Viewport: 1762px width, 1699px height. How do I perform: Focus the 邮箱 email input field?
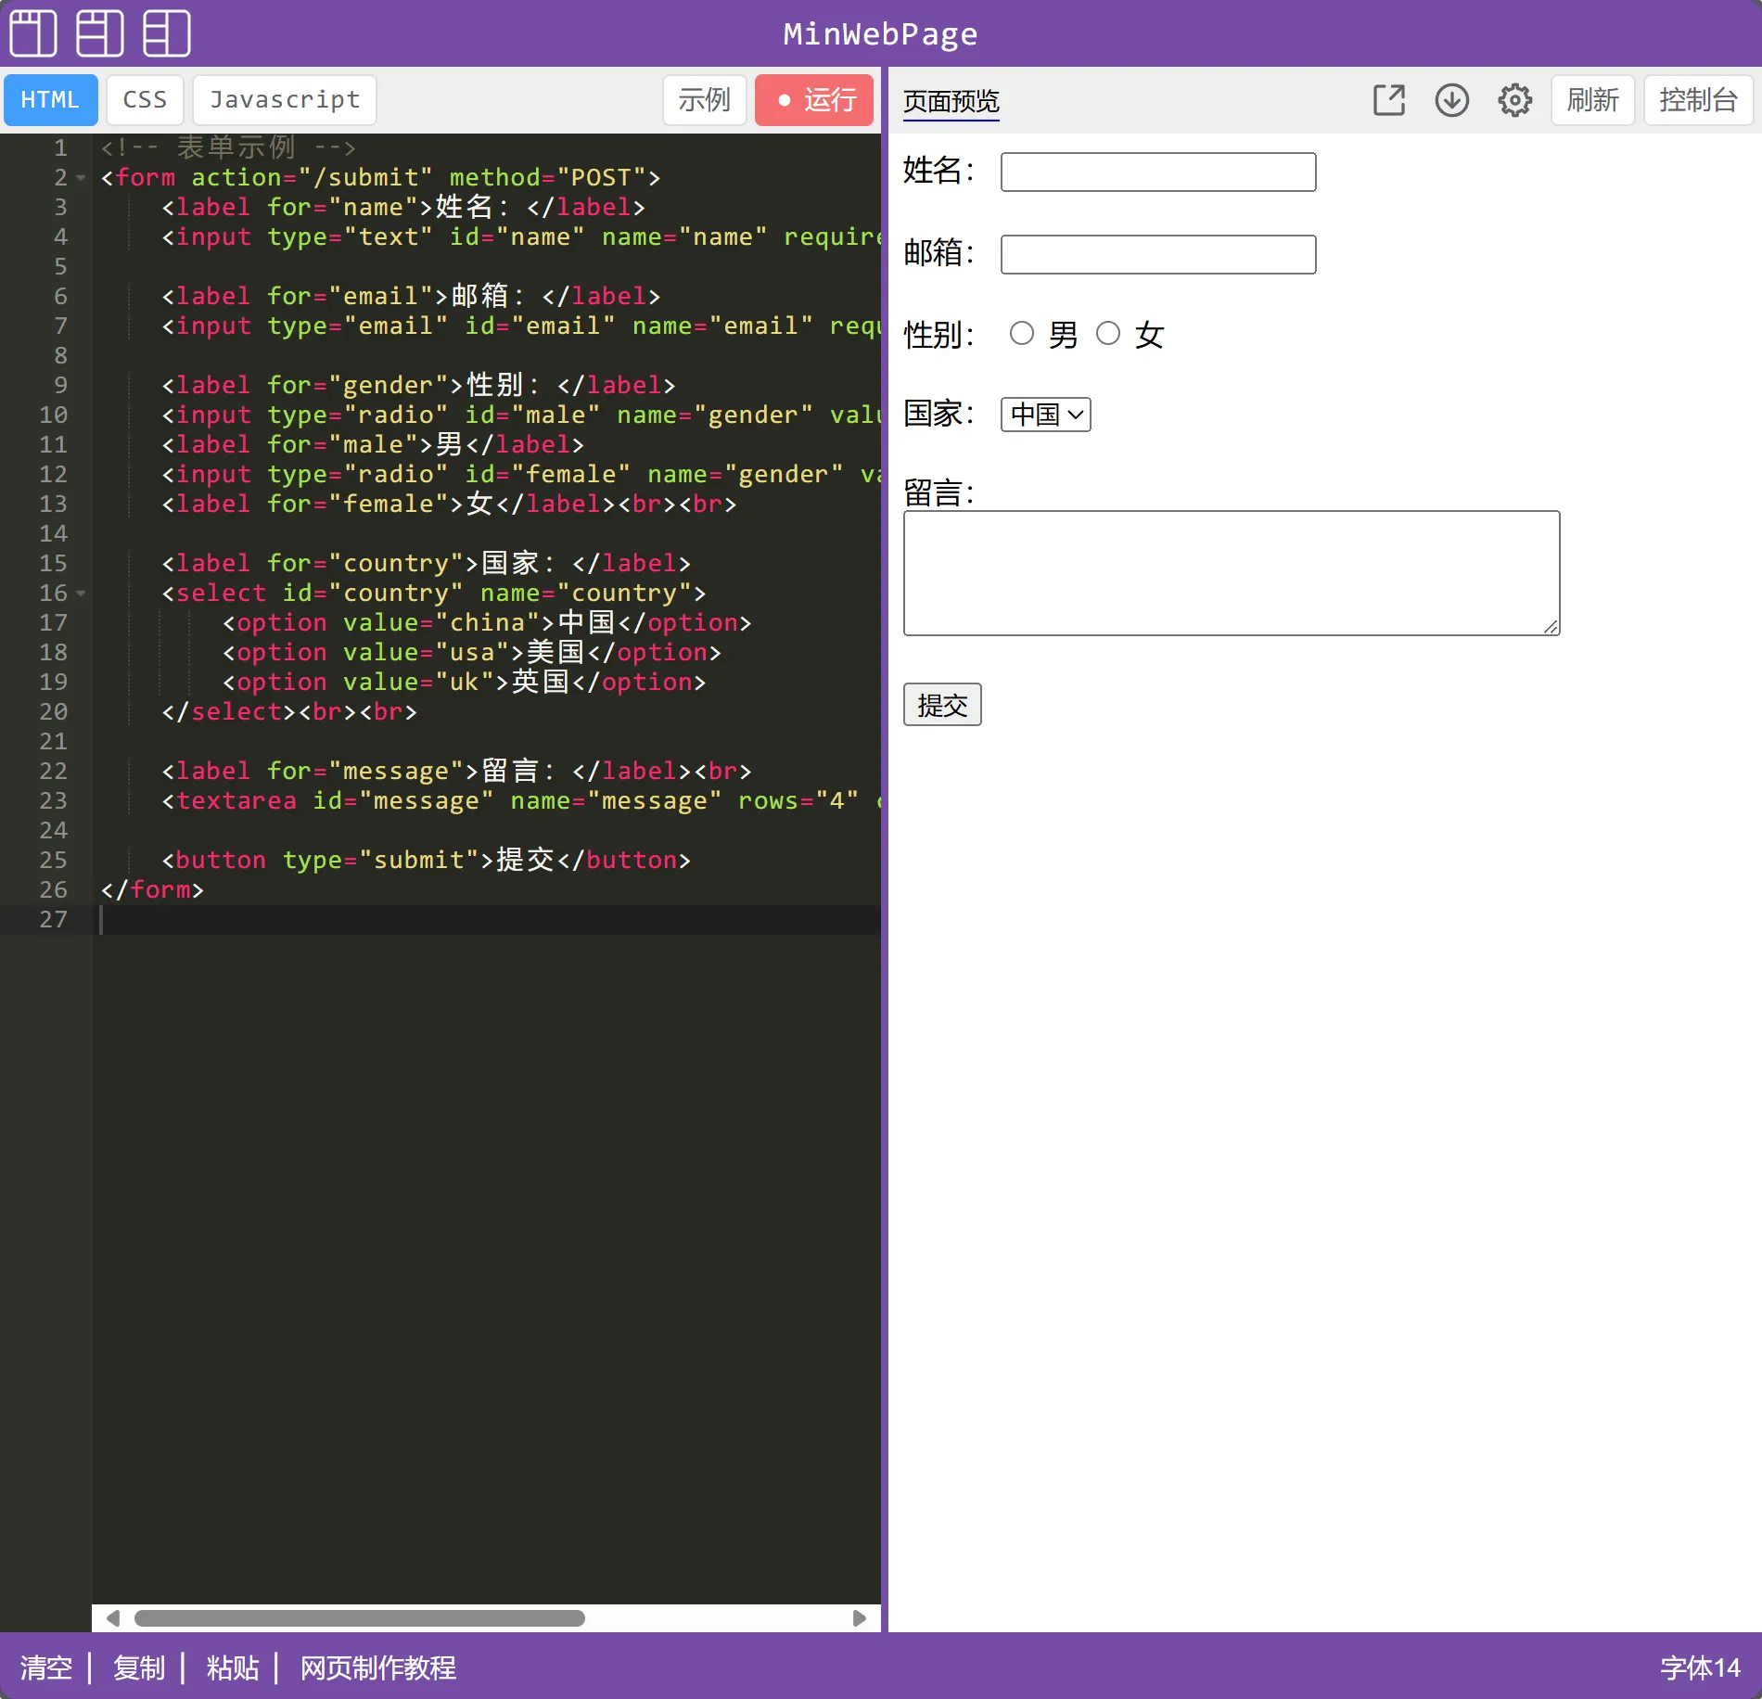click(1158, 254)
